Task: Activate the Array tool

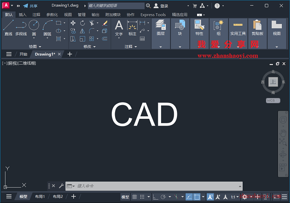Action: 92,39
